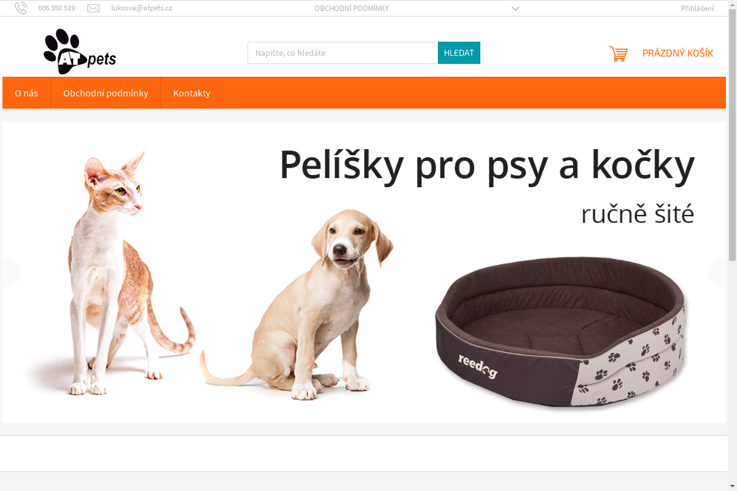Click the PRÁZDNÝ KOŠÍK cart link
Screen dimensions: 737x491
coord(677,53)
